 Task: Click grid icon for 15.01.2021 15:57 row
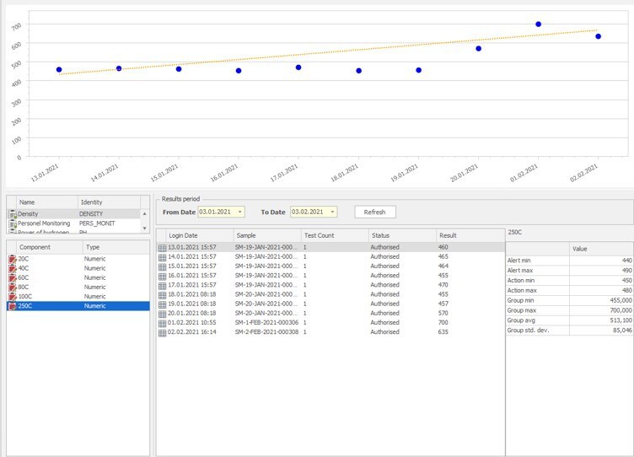162,266
